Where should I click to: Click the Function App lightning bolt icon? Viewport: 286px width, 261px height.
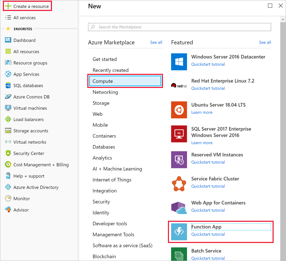(x=179, y=232)
